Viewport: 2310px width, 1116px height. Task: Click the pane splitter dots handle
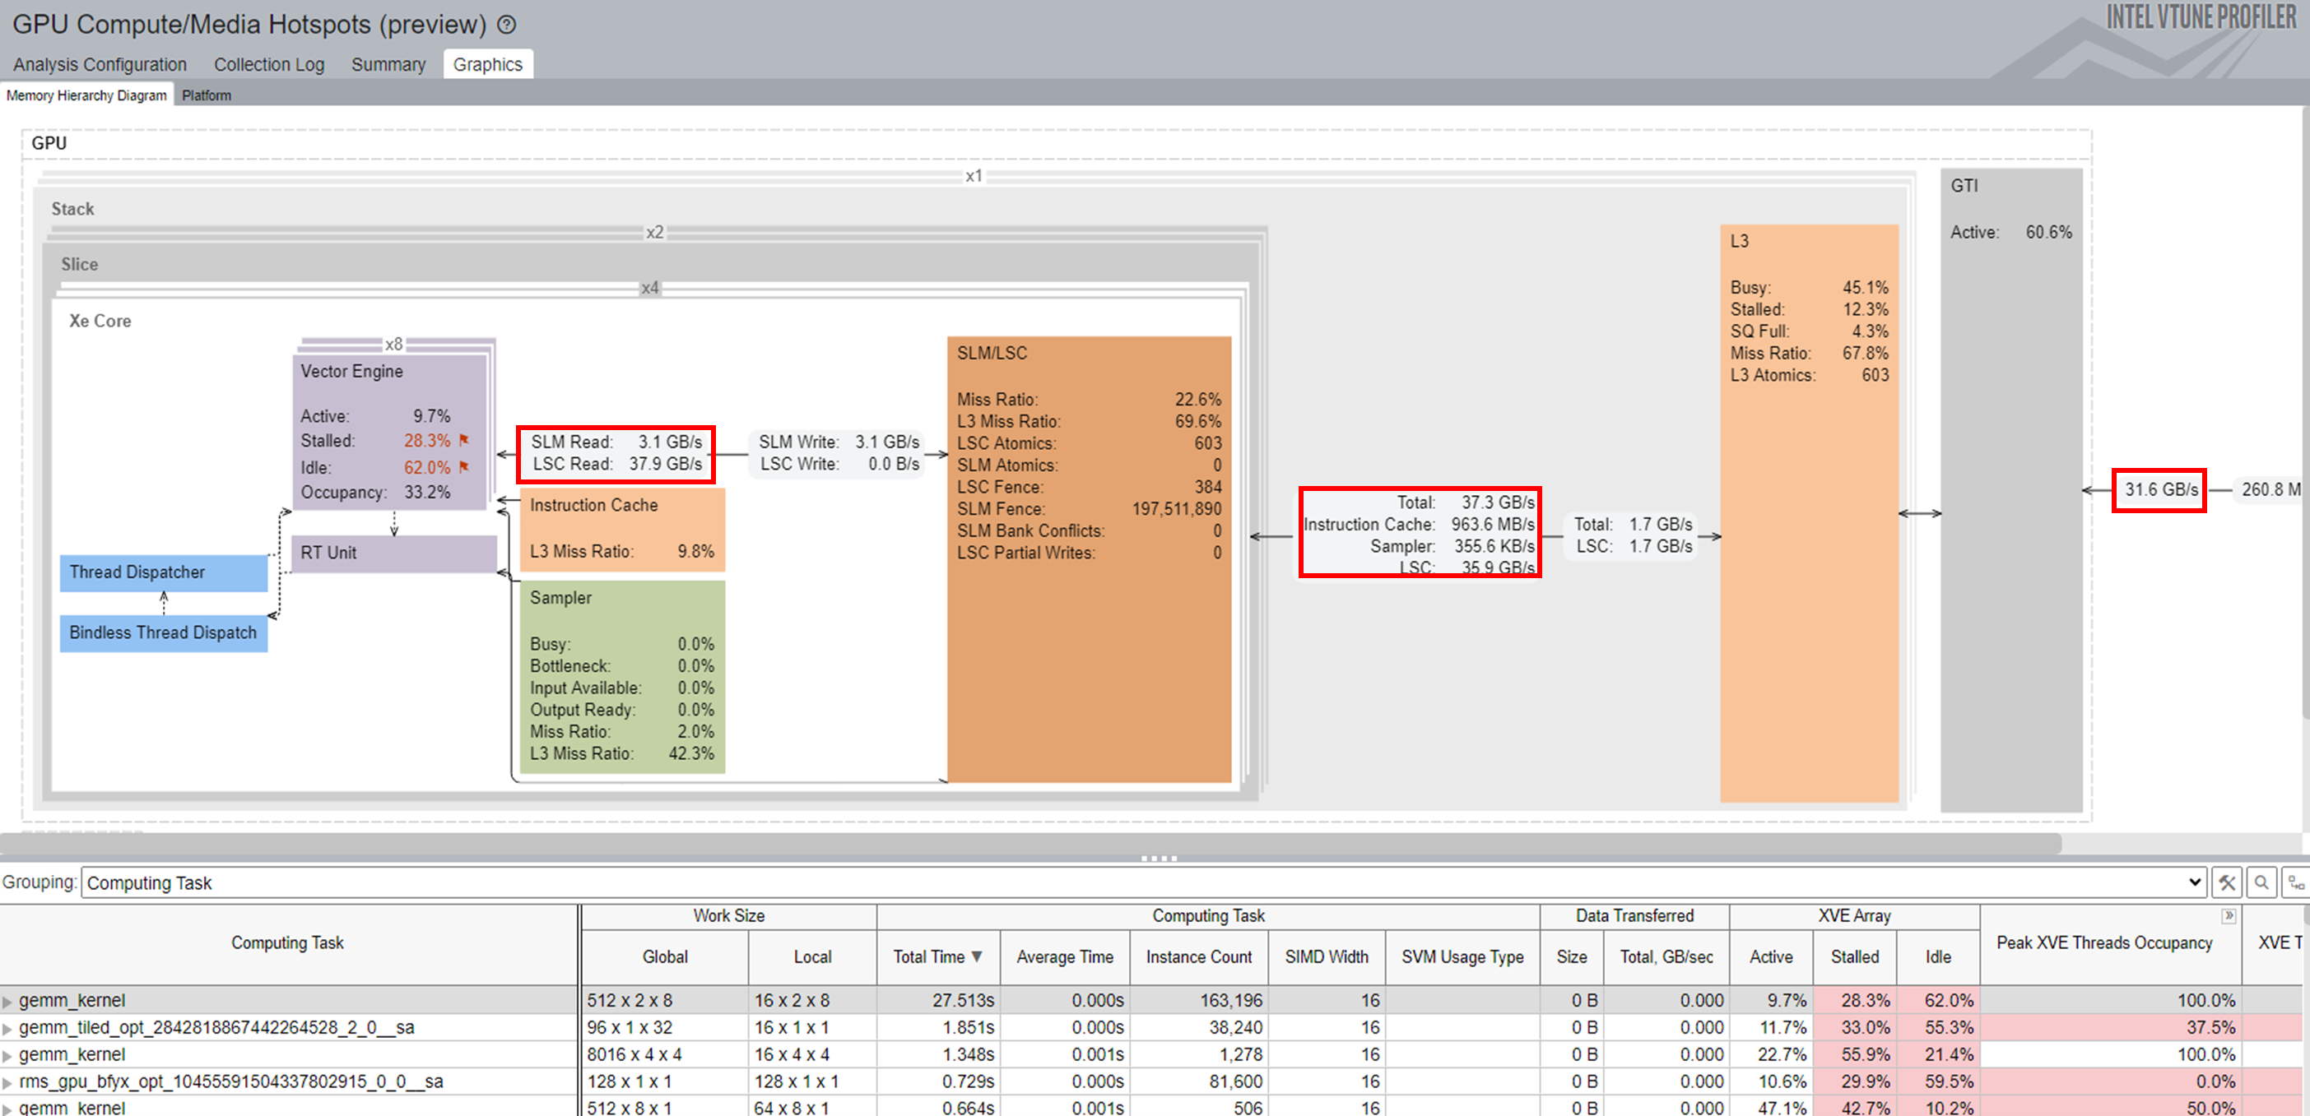pyautogui.click(x=1158, y=858)
